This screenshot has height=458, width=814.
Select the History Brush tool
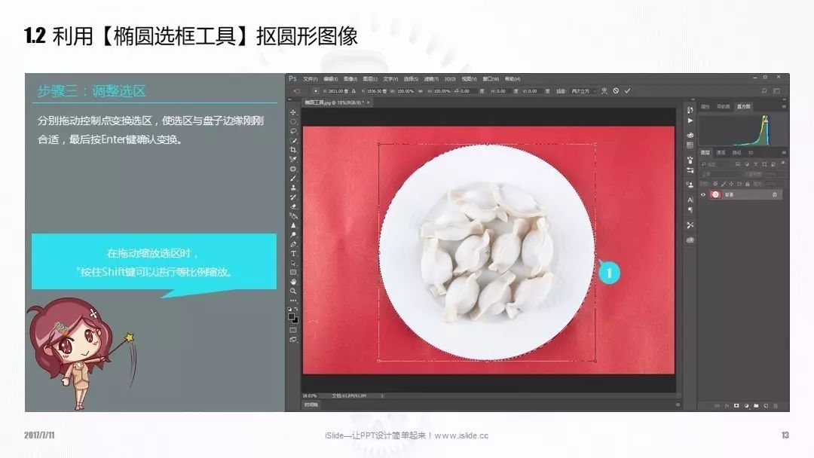coord(293,197)
